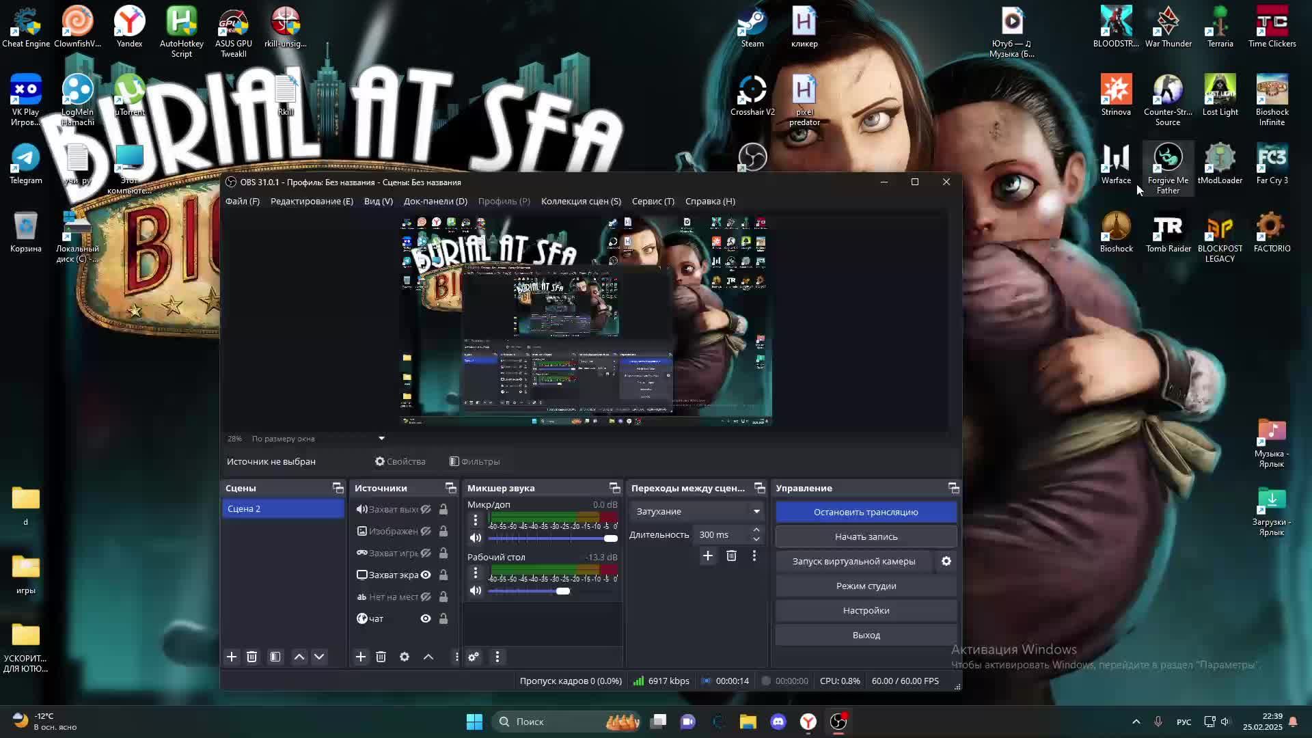
Task: Click Начать запись button
Action: pyautogui.click(x=866, y=536)
